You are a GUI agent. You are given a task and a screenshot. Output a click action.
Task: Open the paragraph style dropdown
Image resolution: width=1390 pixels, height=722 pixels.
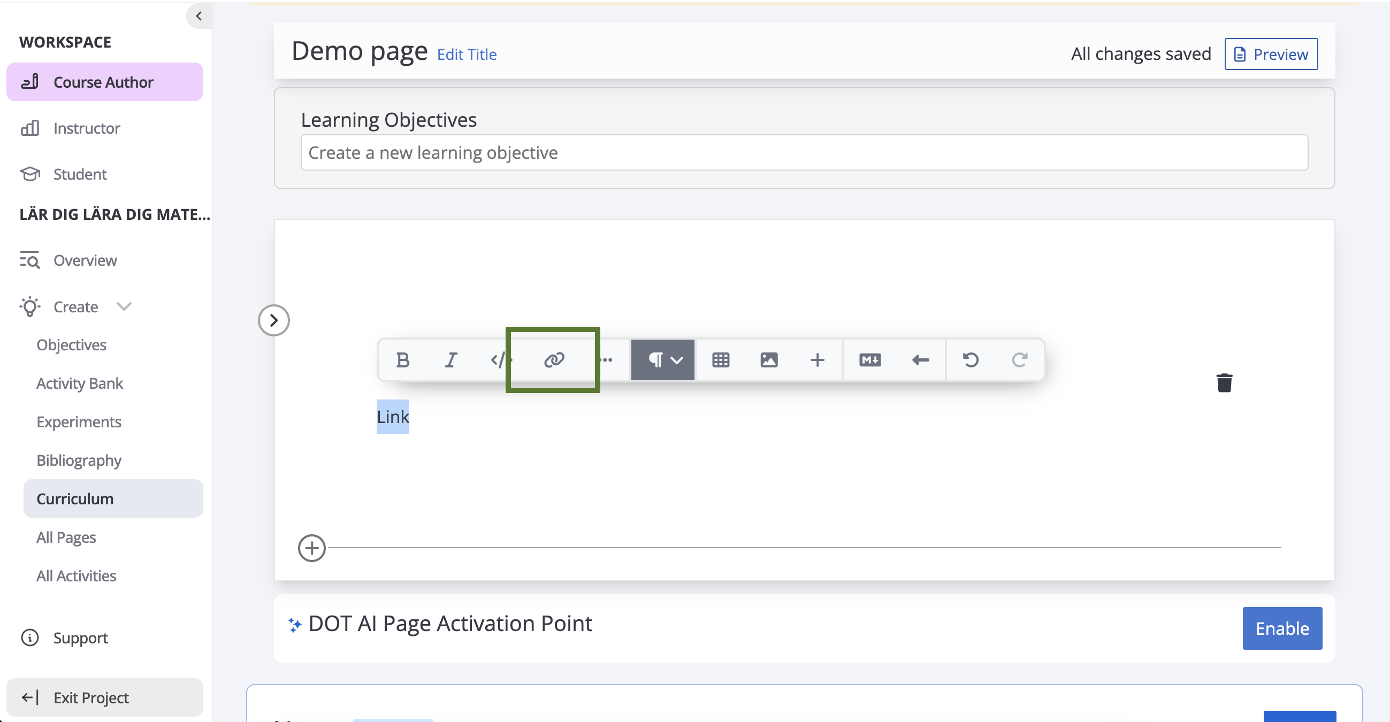click(x=662, y=359)
